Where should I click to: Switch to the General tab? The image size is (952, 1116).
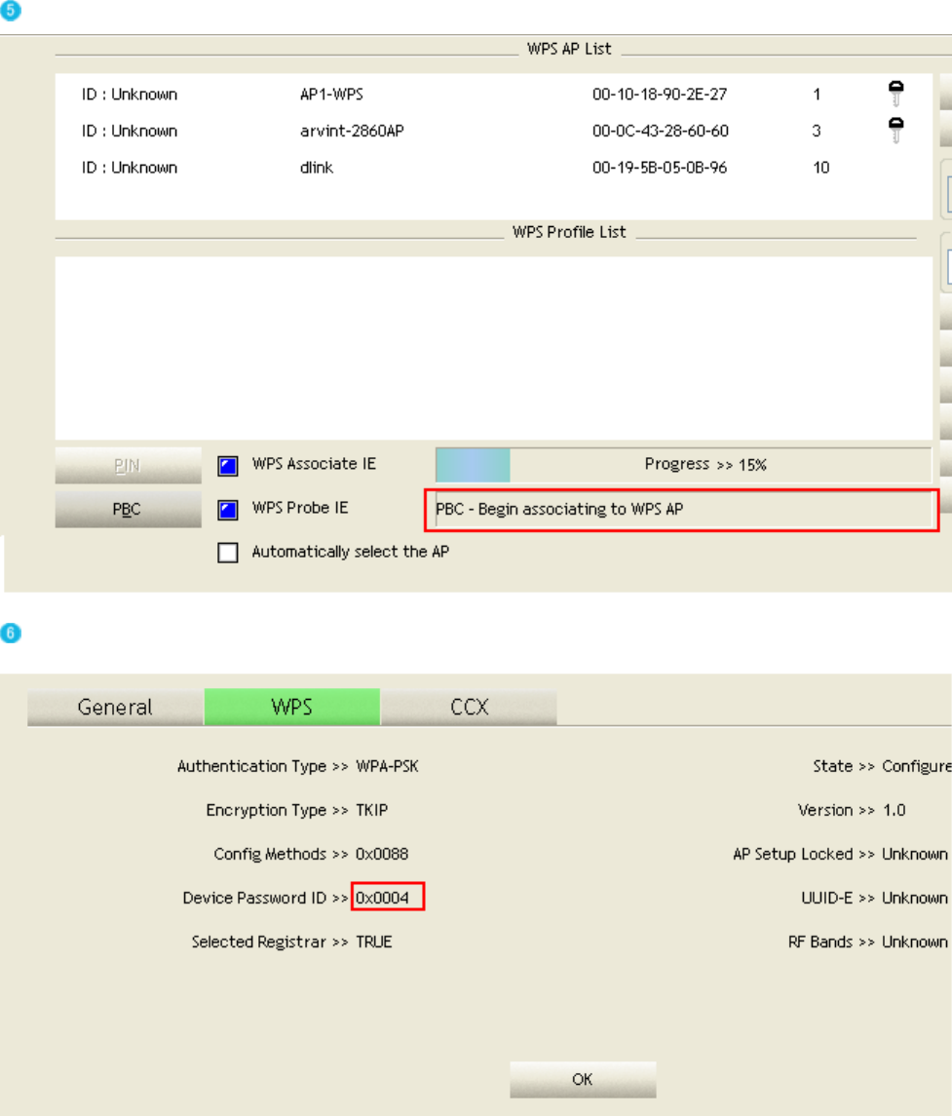click(115, 707)
